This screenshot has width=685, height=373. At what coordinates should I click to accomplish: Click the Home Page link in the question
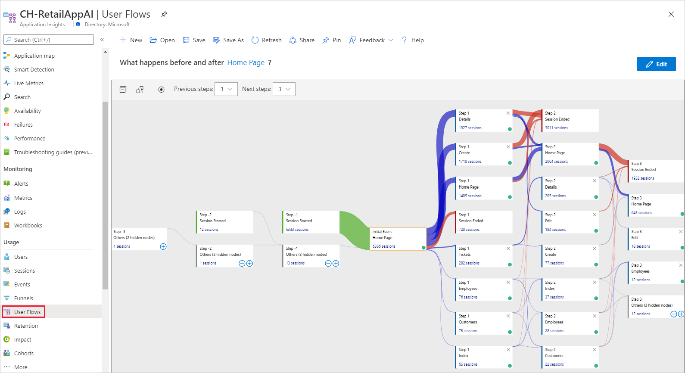(x=246, y=62)
